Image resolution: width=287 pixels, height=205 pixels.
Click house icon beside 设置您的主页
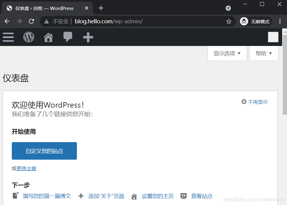(134, 197)
